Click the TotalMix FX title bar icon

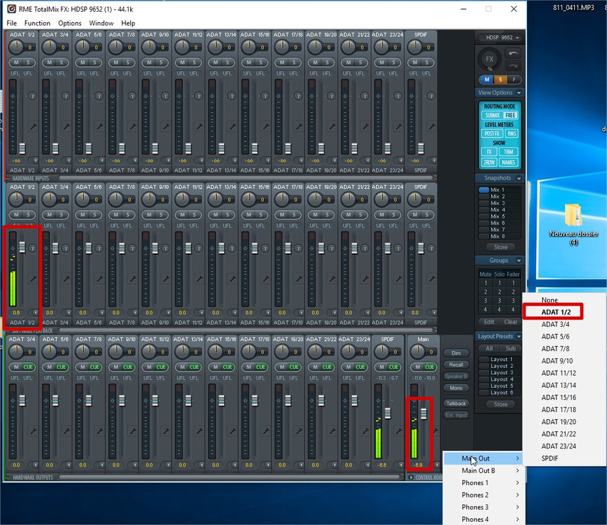[x=12, y=9]
